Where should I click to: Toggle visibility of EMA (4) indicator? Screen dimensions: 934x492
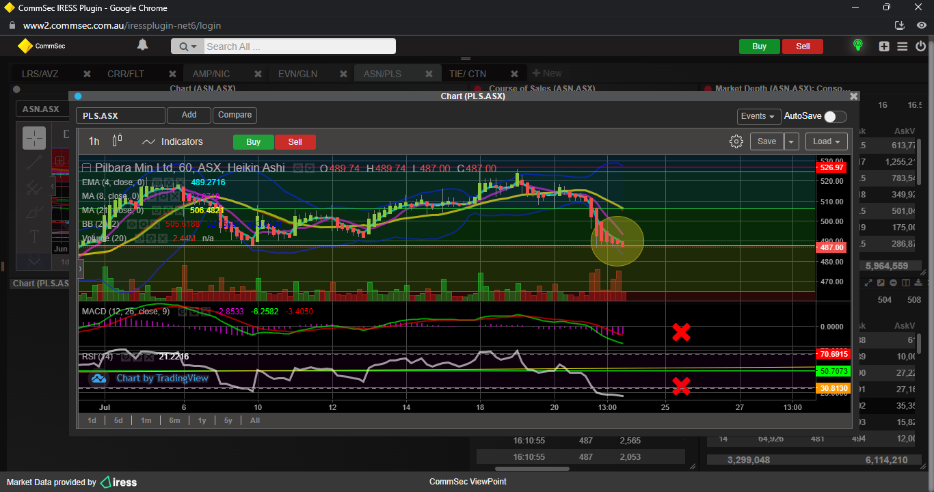[x=157, y=182]
